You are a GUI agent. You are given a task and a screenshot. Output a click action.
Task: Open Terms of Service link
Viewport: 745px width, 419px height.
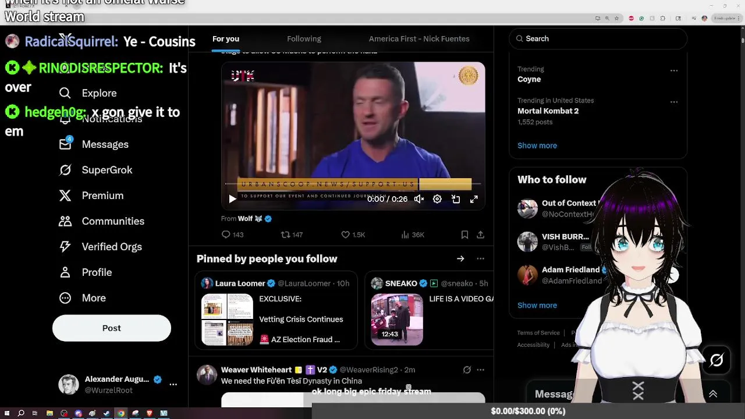(538, 333)
